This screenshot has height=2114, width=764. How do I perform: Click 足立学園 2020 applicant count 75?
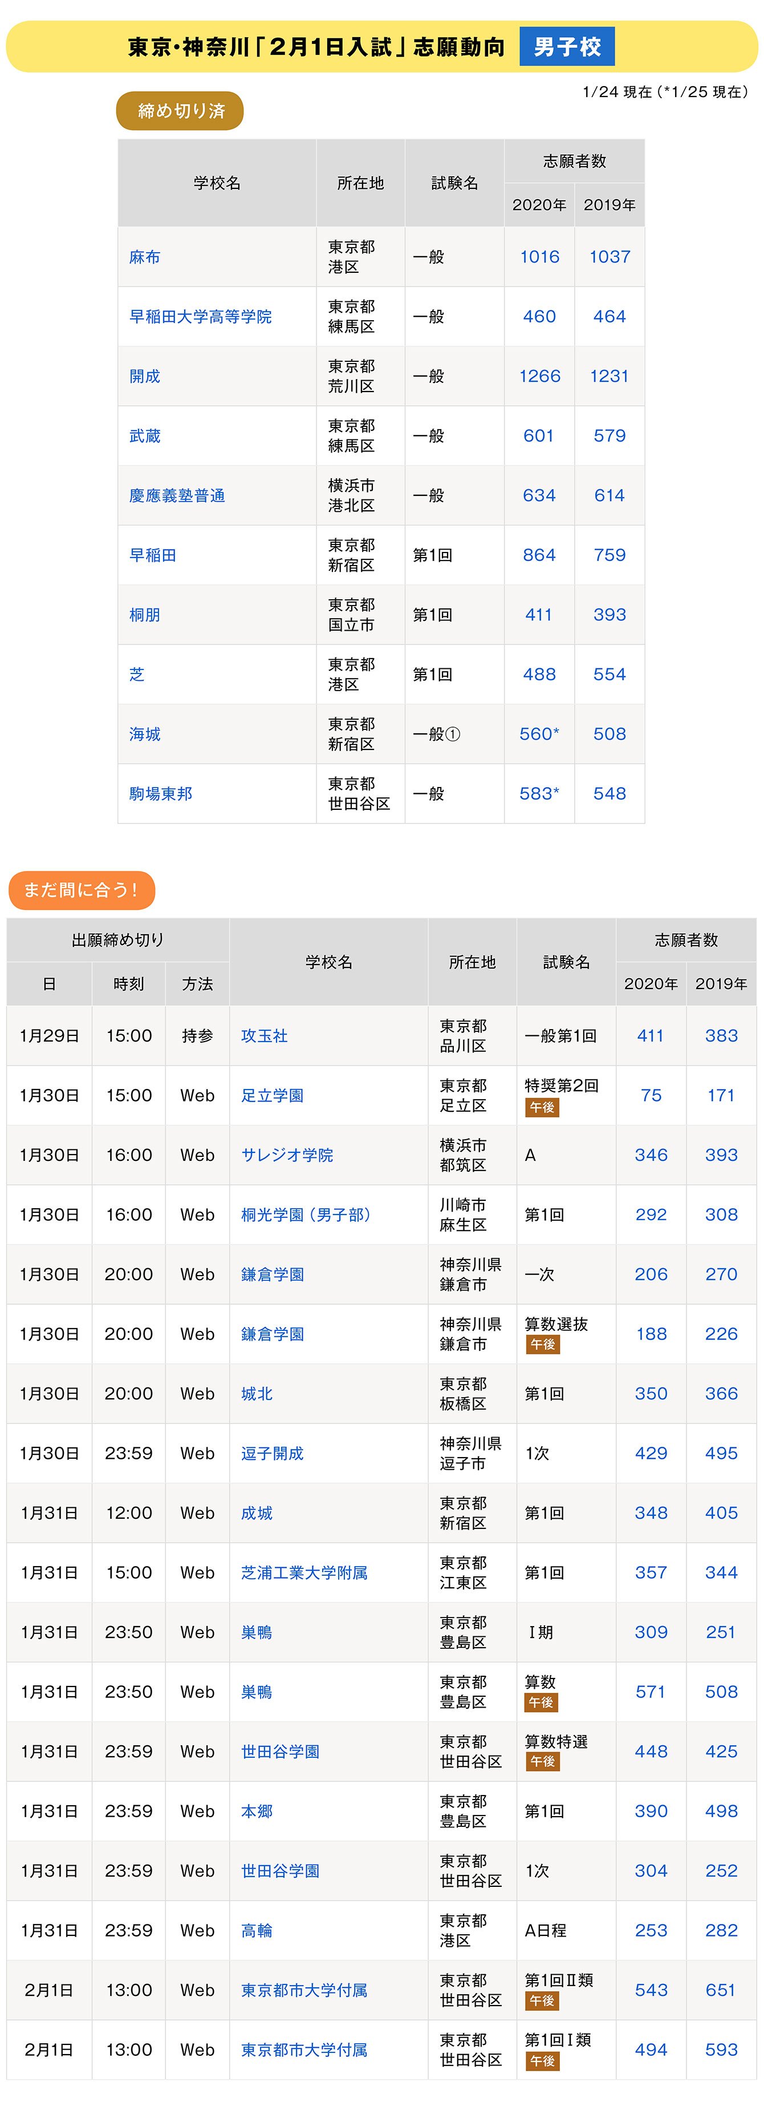click(651, 1096)
